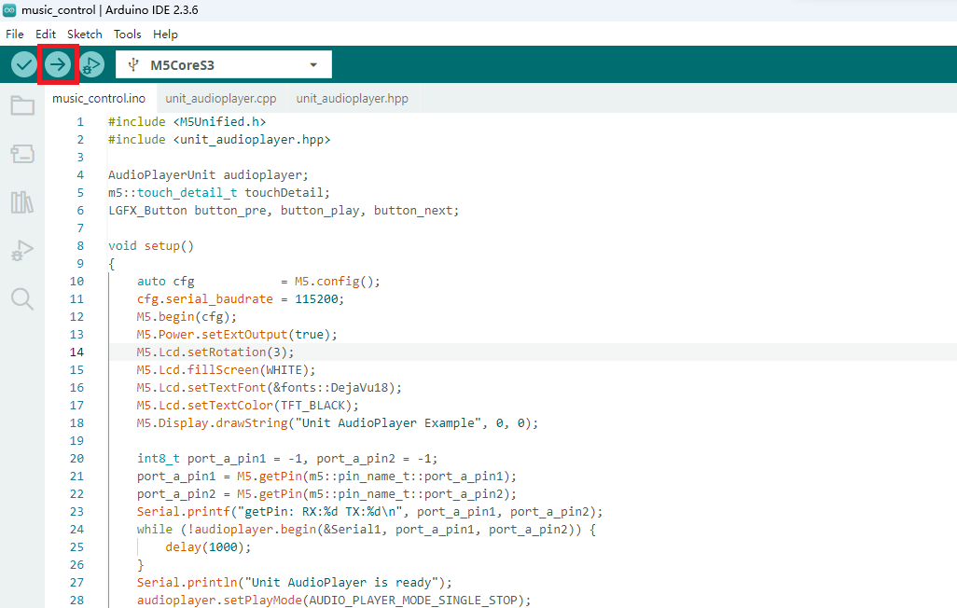Viewport: 957px width, 608px height.
Task: Click line number 1 in gutter
Action: (80, 122)
